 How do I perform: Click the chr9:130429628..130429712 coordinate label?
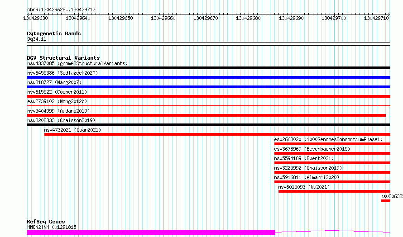click(61, 9)
